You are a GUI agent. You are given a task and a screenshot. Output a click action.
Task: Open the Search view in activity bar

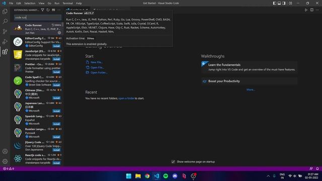click(x=5, y=21)
